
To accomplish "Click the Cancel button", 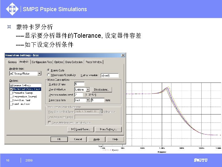I will 78,139.
